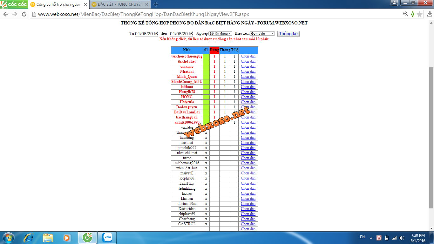Click the battery power tray icon
434x244 pixels.
[x=387, y=238]
